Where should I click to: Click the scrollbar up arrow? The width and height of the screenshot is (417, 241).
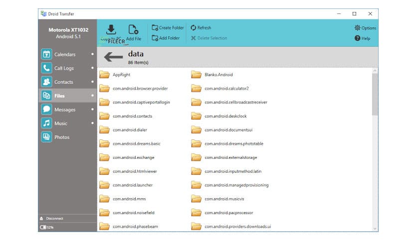(375, 71)
